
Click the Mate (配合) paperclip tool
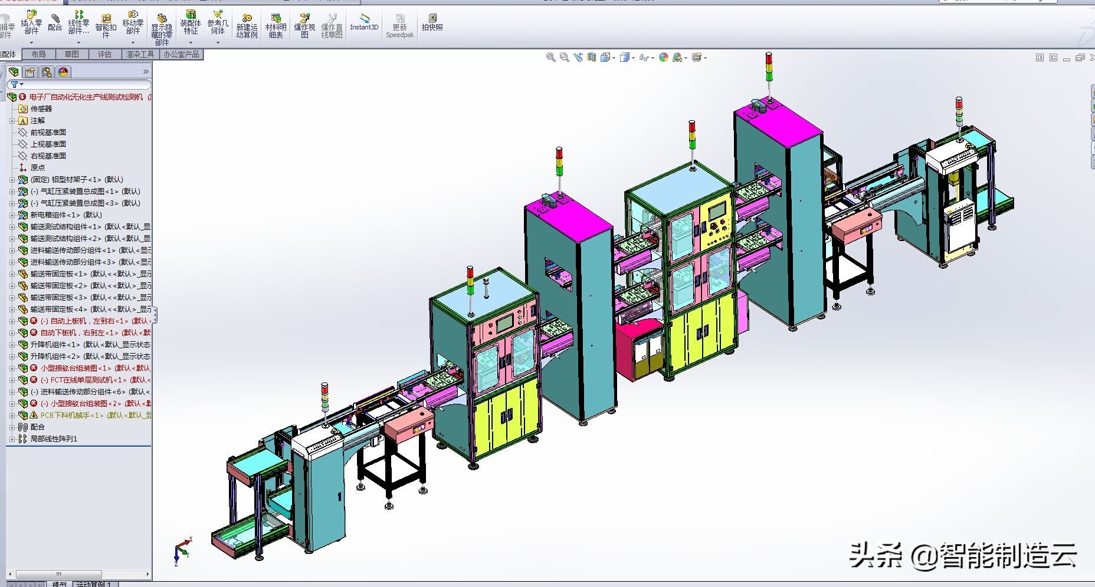(x=55, y=24)
